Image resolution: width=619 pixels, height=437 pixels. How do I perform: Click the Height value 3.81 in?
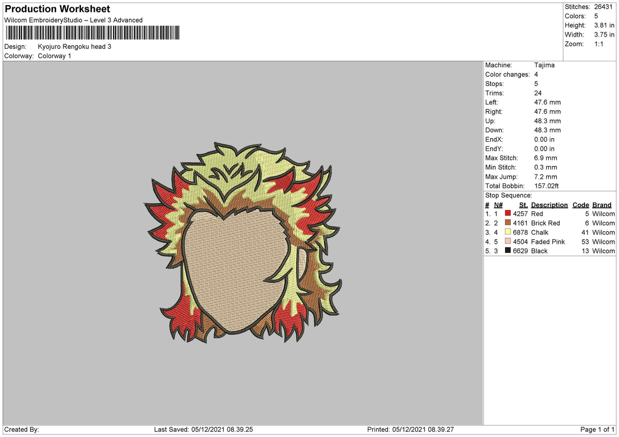pyautogui.click(x=604, y=25)
